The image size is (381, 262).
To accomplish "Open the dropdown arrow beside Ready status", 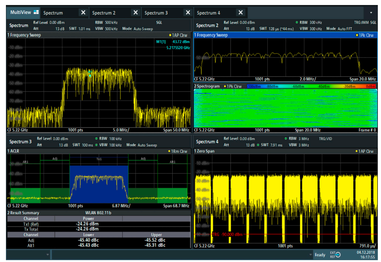I will 310,255.
